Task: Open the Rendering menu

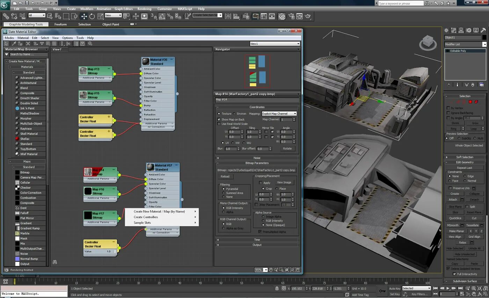Action: click(x=144, y=9)
